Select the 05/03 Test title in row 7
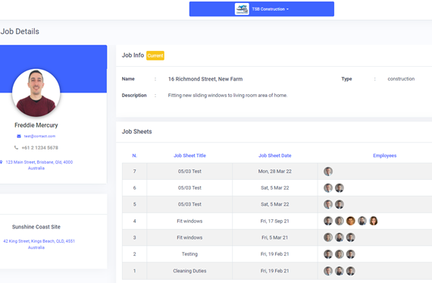This screenshot has width=432, height=283. [189, 171]
